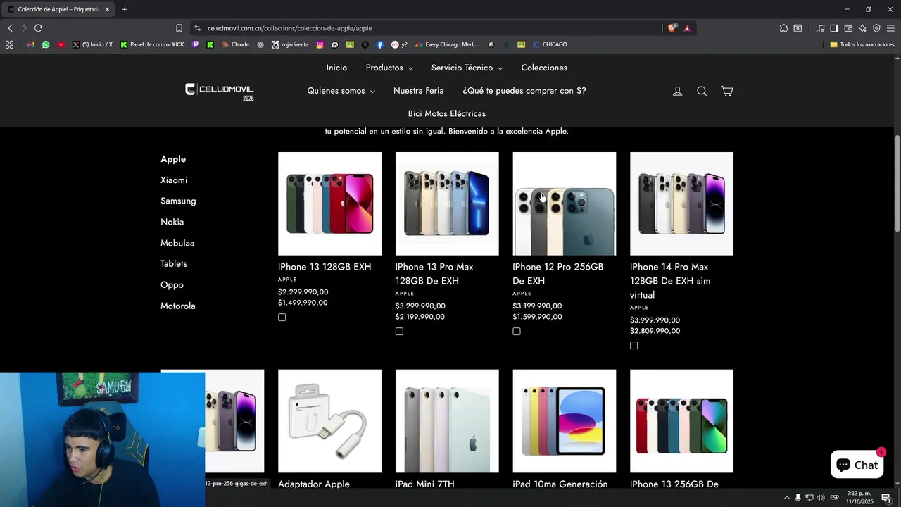Filter by Mobulaa brand
The width and height of the screenshot is (901, 507).
pyautogui.click(x=177, y=243)
